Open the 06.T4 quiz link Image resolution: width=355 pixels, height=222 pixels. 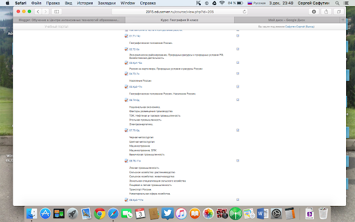click(134, 100)
